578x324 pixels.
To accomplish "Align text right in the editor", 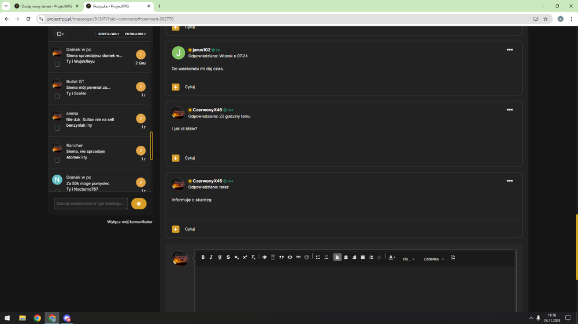I will coord(354,258).
